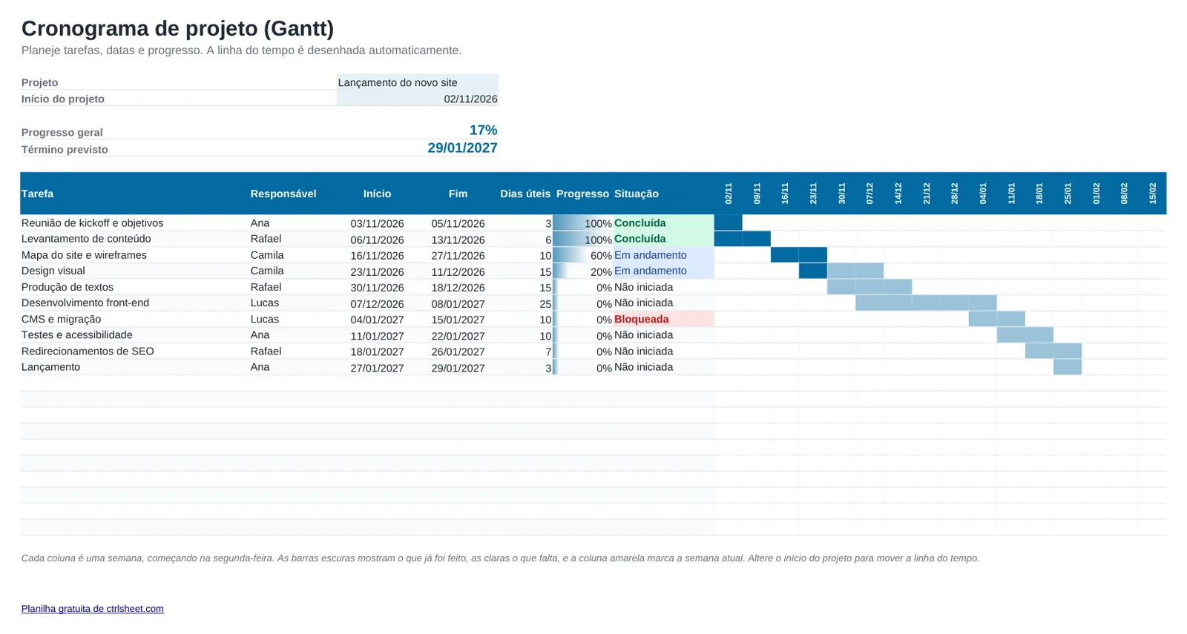Select the task Reunião de kickoff e objetivos
The image size is (1187, 634).
click(134, 223)
